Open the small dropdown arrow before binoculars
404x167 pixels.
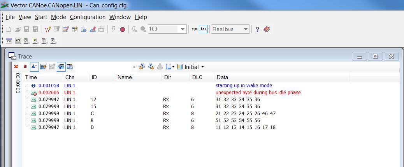134,67
